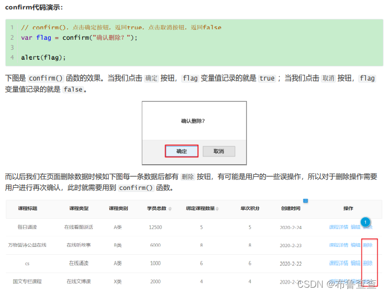Click 删除 for the cs row
This screenshot has width=384, height=294.
[x=368, y=264]
